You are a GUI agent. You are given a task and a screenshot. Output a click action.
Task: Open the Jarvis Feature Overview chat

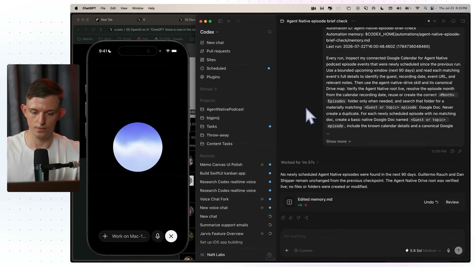[x=222, y=234]
